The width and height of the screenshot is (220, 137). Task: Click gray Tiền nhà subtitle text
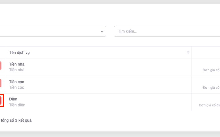(x=17, y=70)
